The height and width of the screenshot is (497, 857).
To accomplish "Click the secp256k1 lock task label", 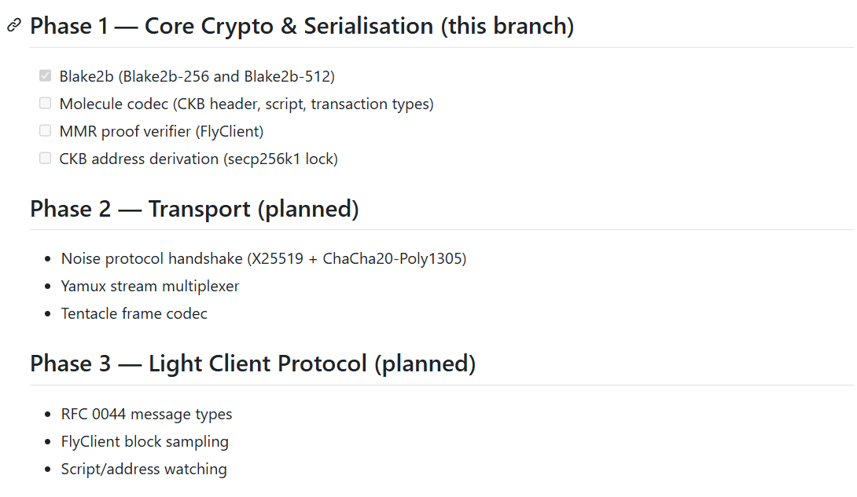I will [198, 159].
